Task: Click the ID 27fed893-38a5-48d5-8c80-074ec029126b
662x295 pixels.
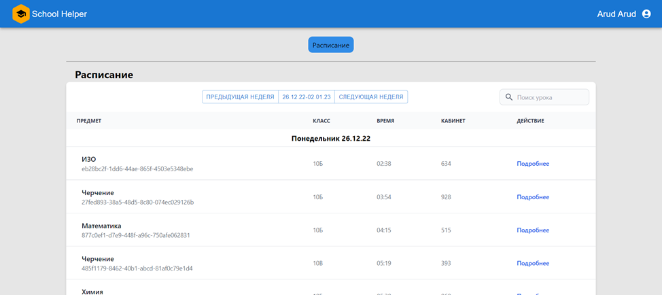Action: (x=138, y=202)
